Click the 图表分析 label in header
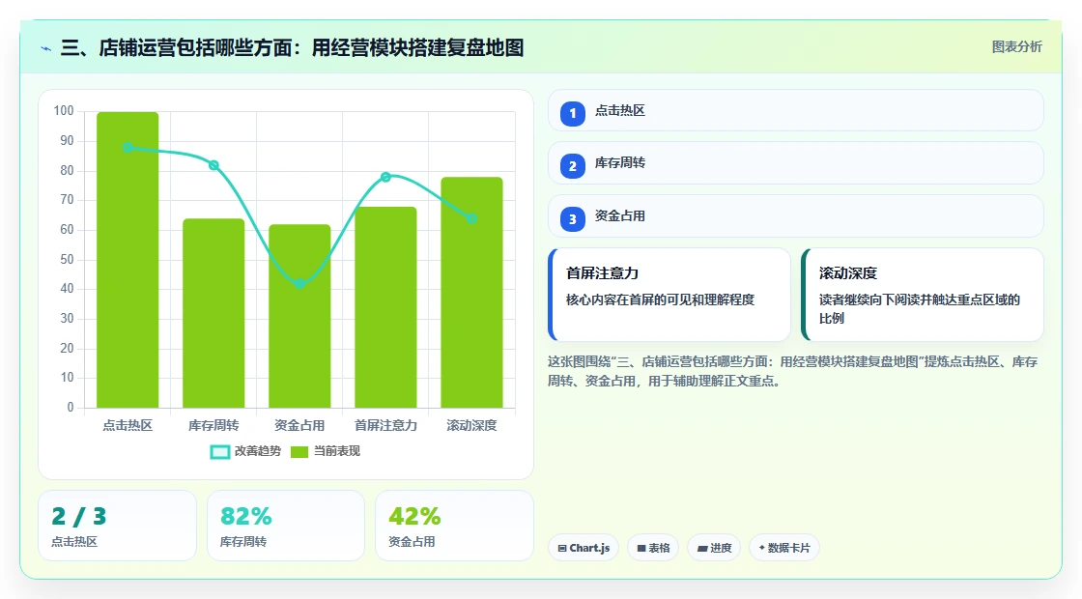The image size is (1082, 599). pos(1016,47)
